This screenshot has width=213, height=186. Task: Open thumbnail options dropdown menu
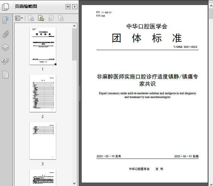19,18
